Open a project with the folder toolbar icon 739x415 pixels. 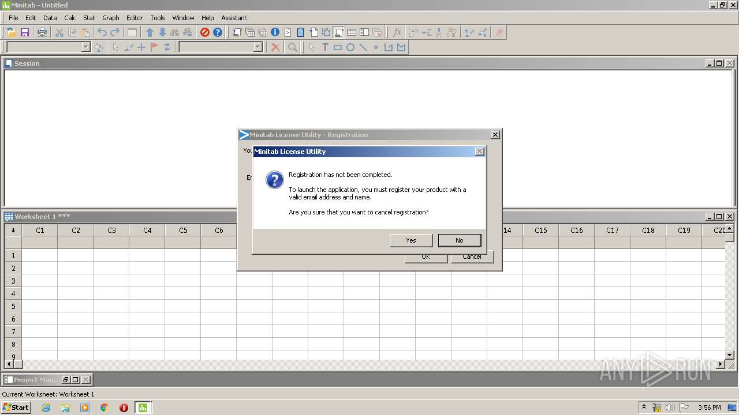12,32
